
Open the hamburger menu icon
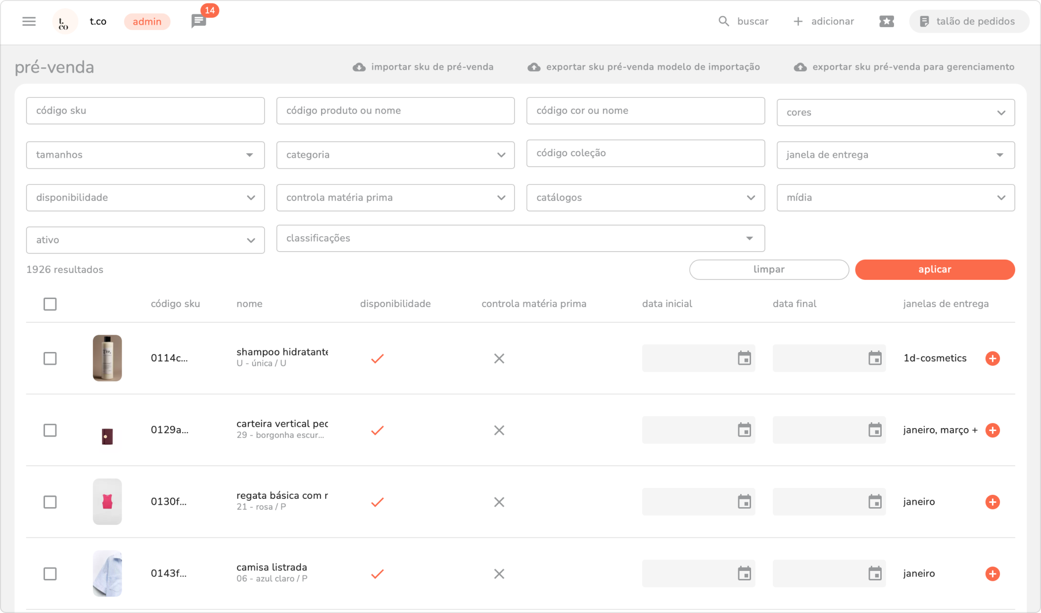click(x=29, y=21)
